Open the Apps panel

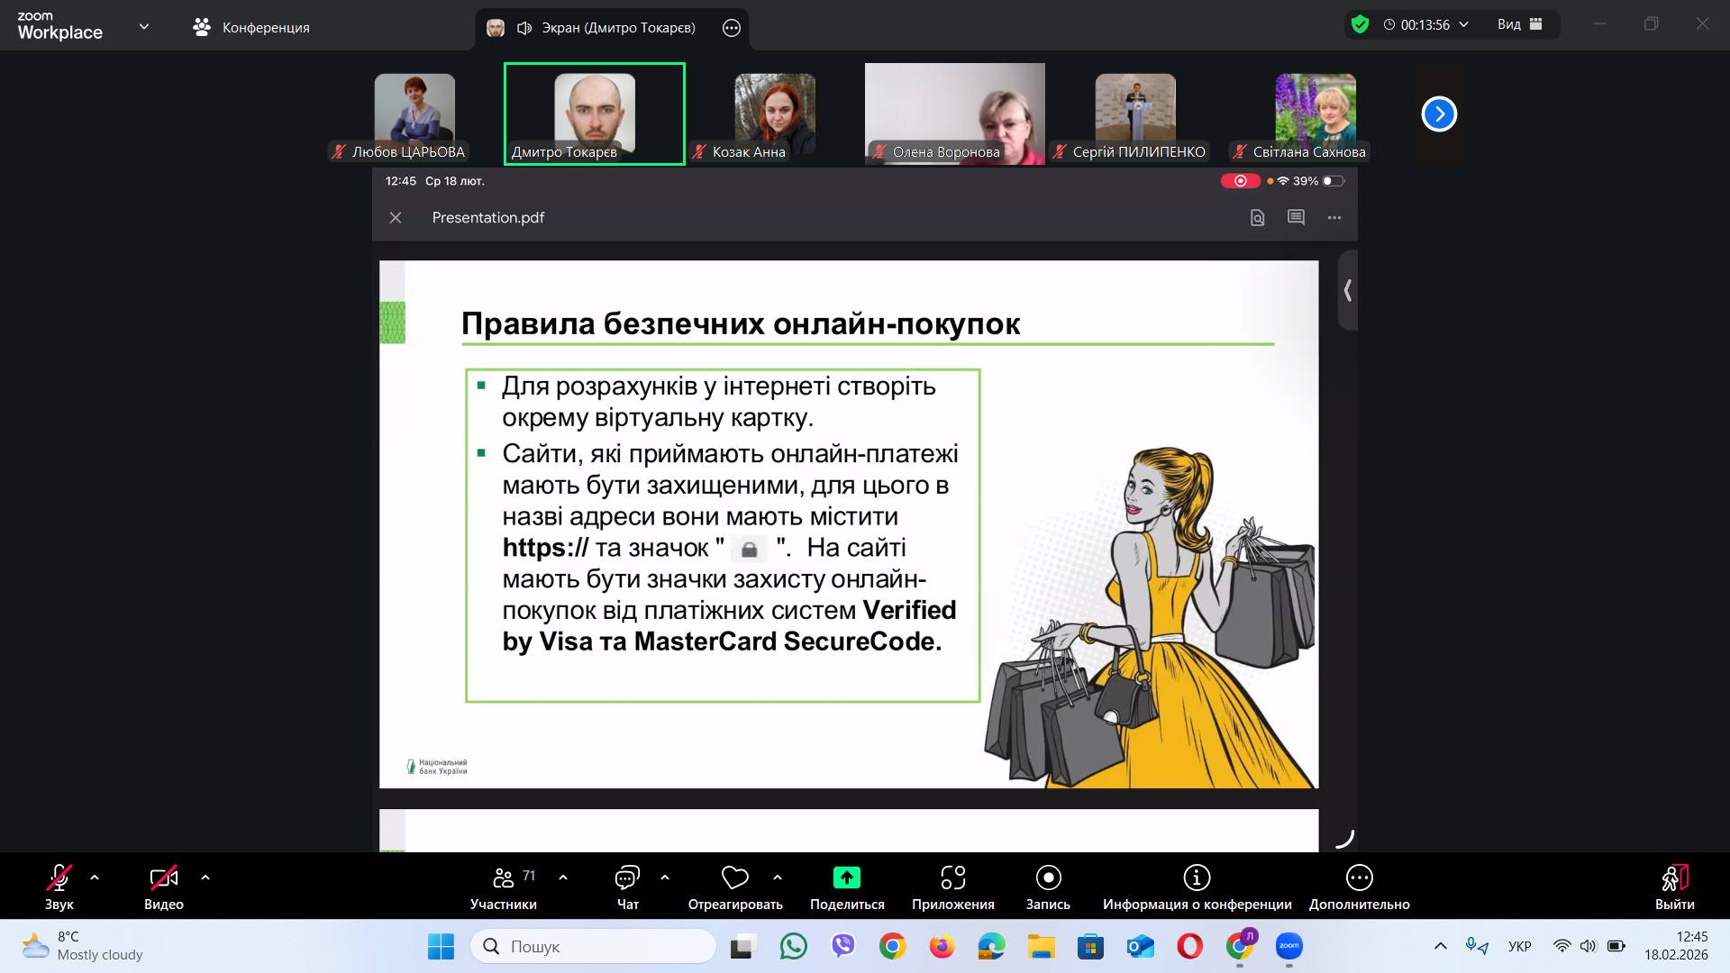952,887
